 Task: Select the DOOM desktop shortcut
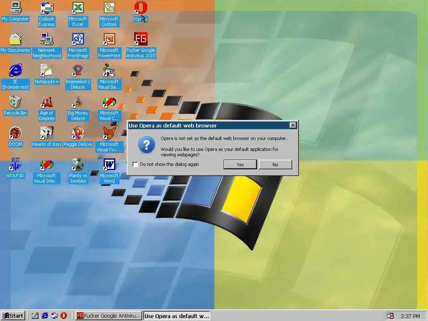tap(15, 137)
